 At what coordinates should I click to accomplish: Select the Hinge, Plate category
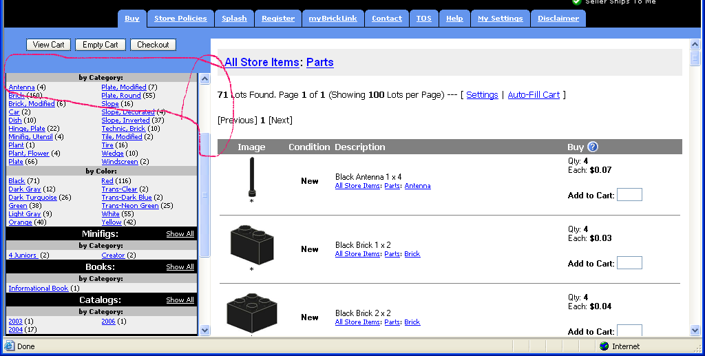tap(27, 129)
